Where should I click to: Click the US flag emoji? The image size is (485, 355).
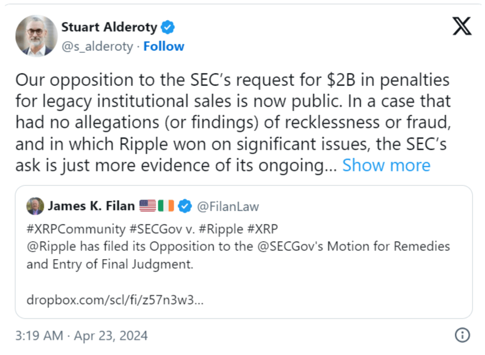148,206
